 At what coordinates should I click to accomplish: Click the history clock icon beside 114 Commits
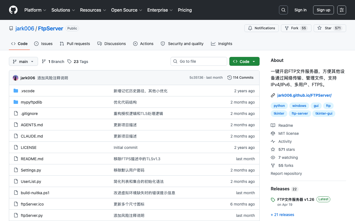pyautogui.click(x=230, y=78)
